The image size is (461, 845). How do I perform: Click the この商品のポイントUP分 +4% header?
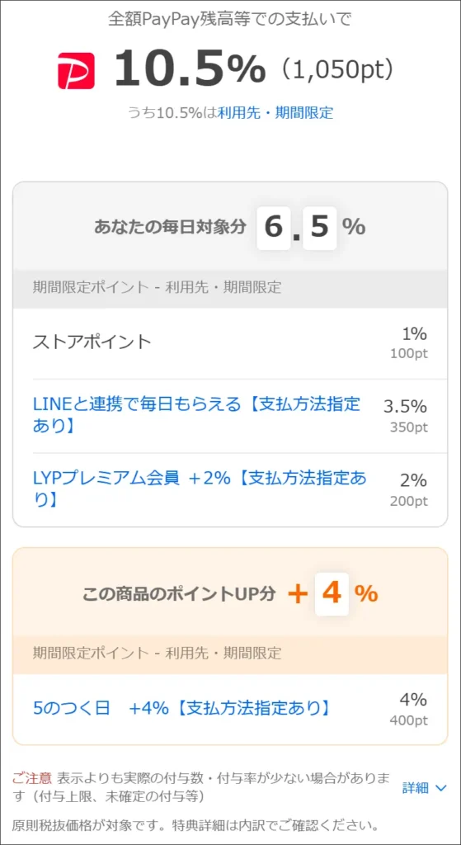(x=230, y=594)
